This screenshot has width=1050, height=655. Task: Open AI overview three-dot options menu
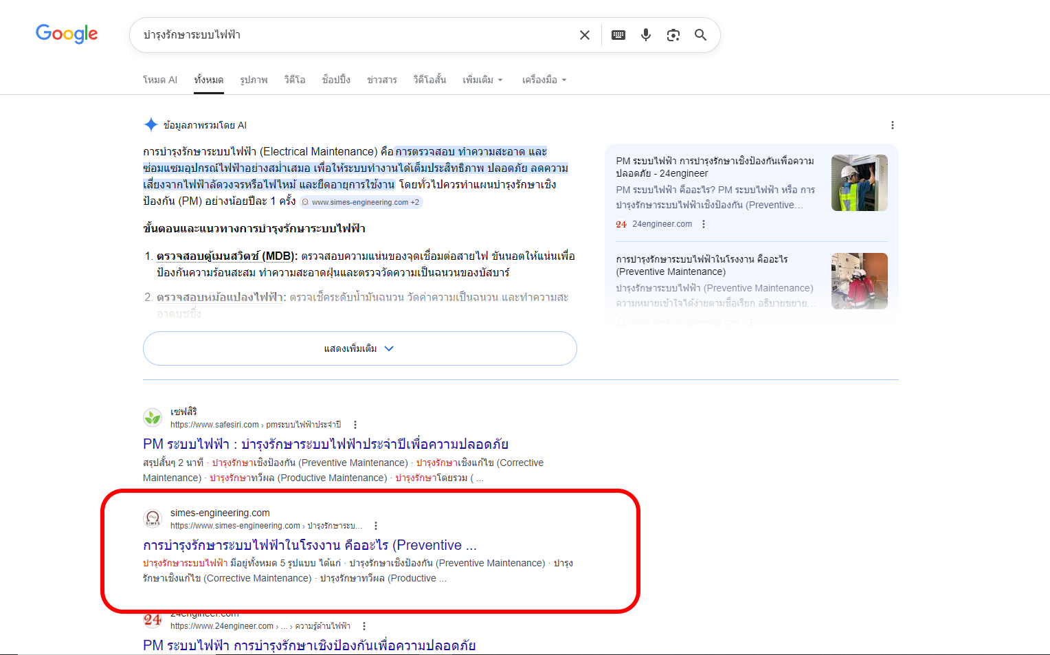pos(892,125)
